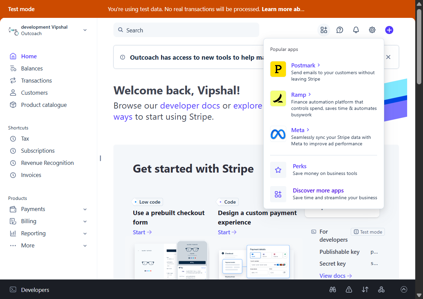Image resolution: width=423 pixels, height=299 pixels.
Task: Click the Low code tag
Action: coord(147,202)
